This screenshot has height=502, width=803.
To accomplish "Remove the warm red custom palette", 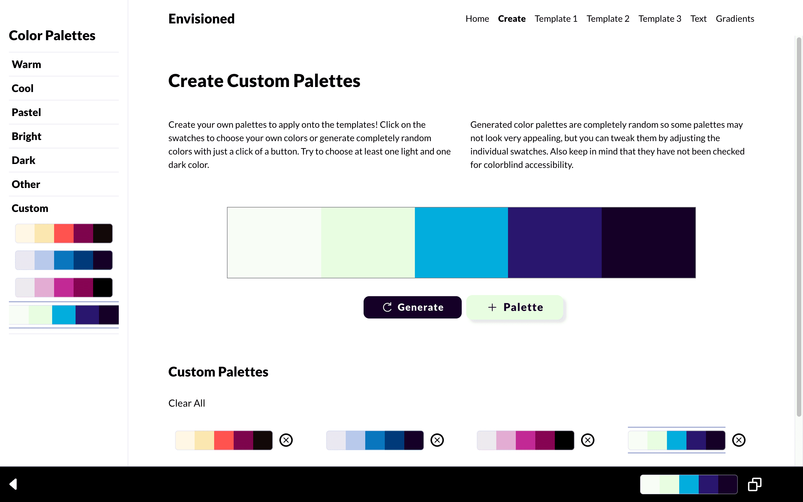I will (x=286, y=440).
